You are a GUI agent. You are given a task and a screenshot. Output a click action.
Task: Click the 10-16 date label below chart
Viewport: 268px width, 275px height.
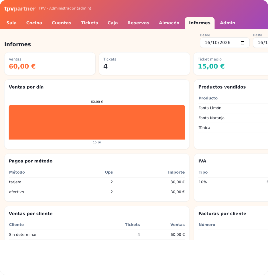click(x=97, y=142)
